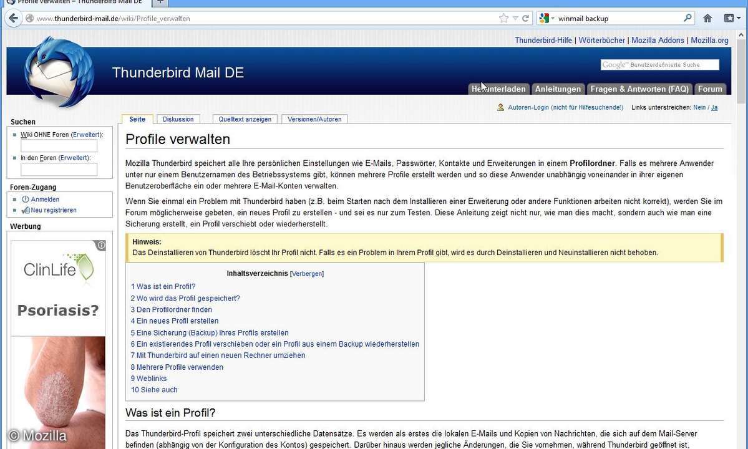The height and width of the screenshot is (449, 748).
Task: Click the Google search engine icon in search bar
Action: [544, 19]
